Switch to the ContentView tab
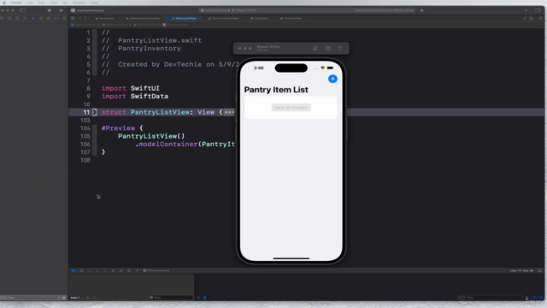547x308 pixels. [291, 18]
